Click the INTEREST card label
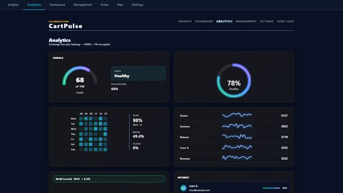Image resolution: width=343 pixels, height=193 pixels. (184, 178)
